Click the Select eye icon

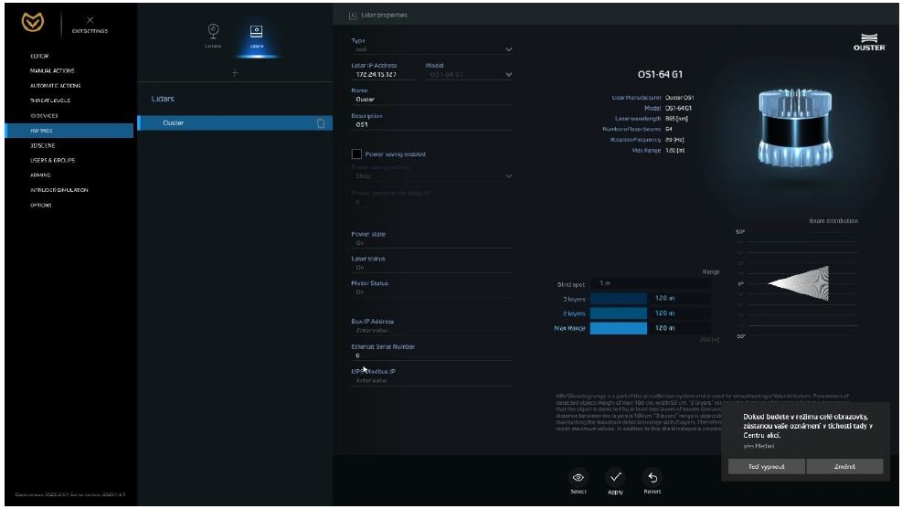[578, 477]
